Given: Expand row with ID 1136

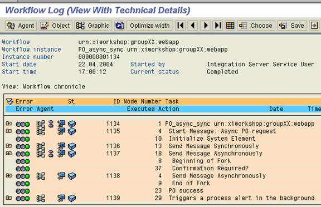Looking at the screenshot, I should coord(8,146).
